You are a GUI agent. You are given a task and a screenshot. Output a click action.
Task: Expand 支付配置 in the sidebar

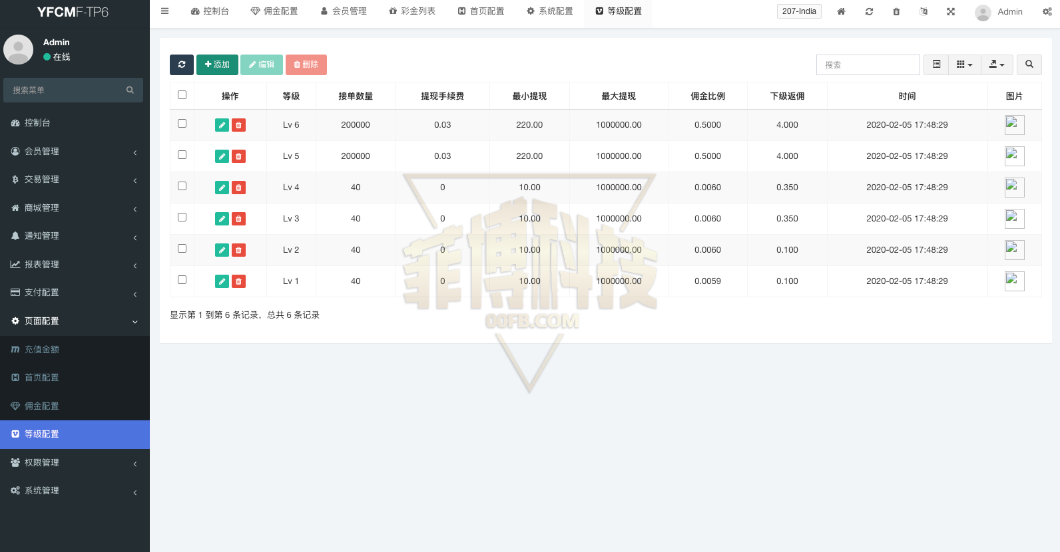click(75, 293)
